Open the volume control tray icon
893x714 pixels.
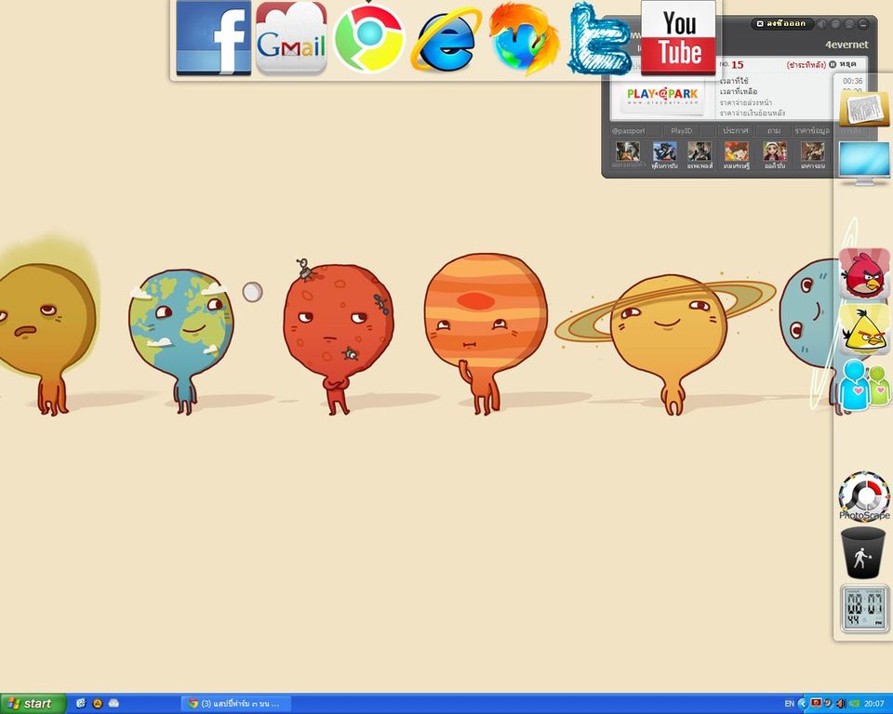click(x=841, y=704)
